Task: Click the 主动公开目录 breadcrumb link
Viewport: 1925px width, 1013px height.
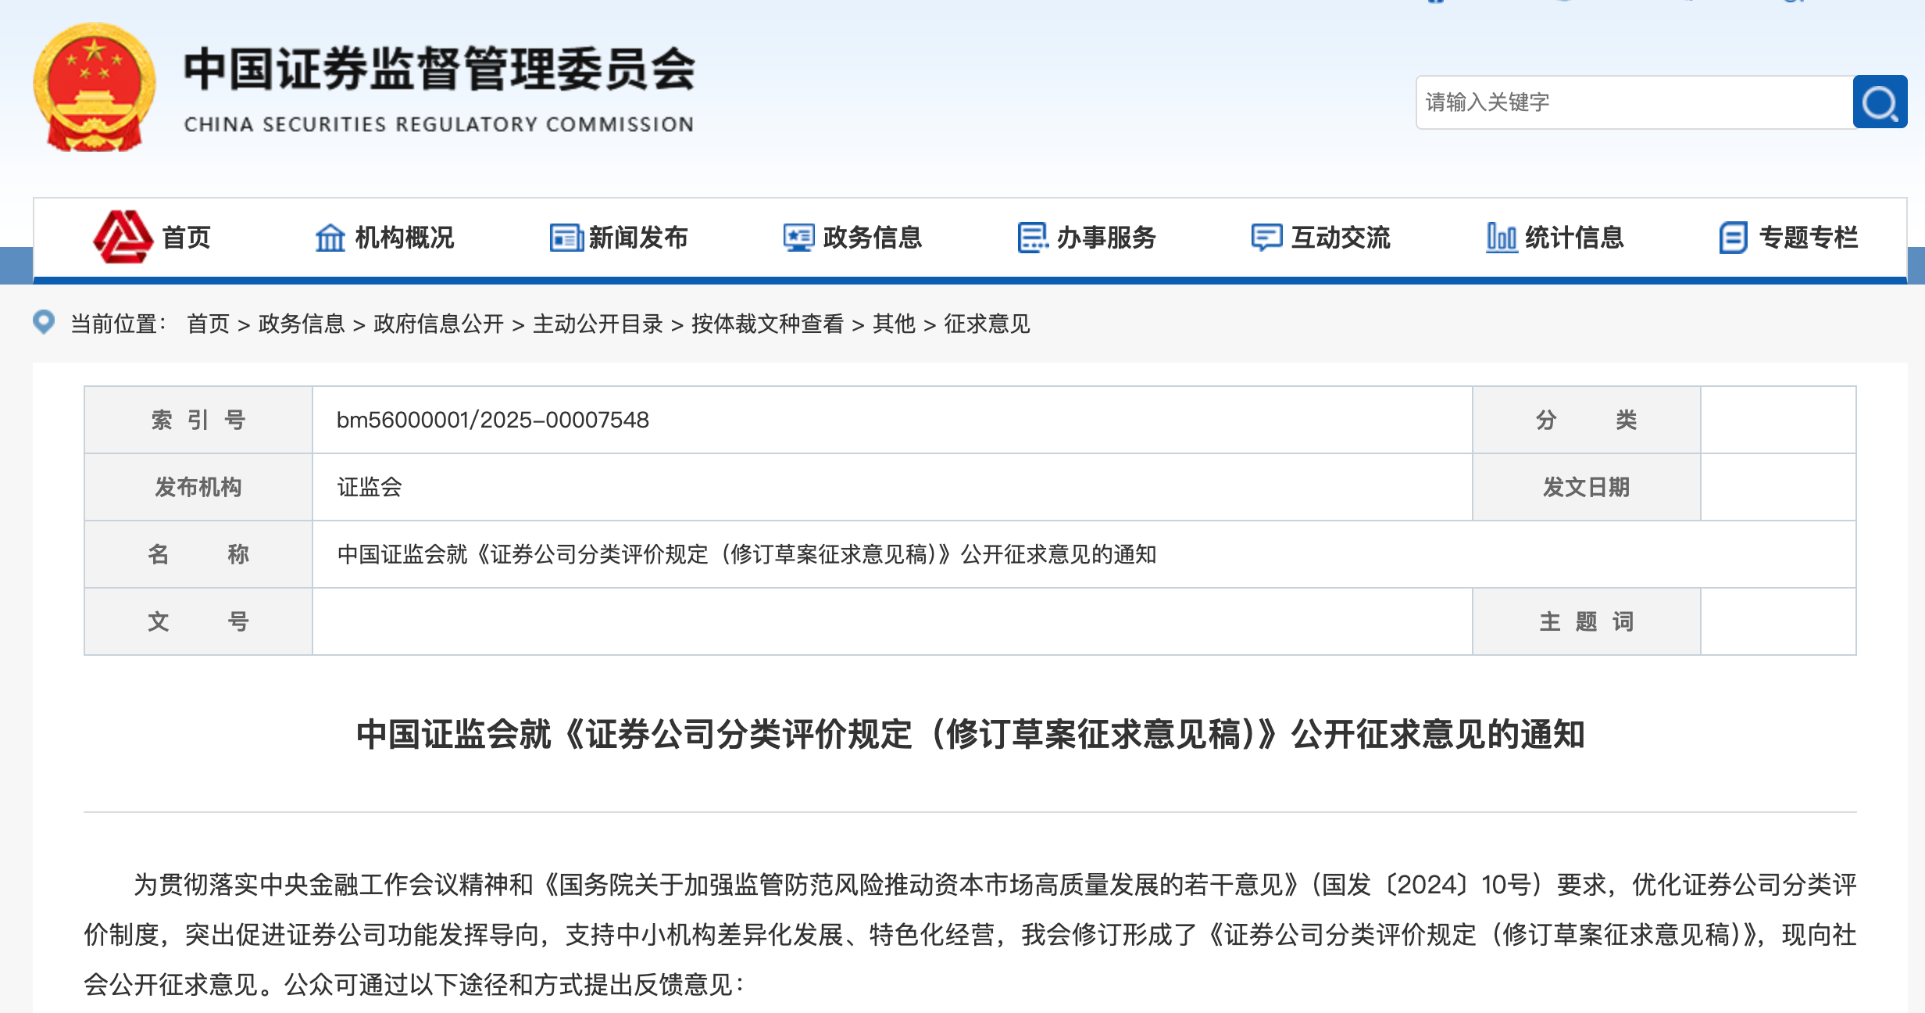Action: click(598, 324)
